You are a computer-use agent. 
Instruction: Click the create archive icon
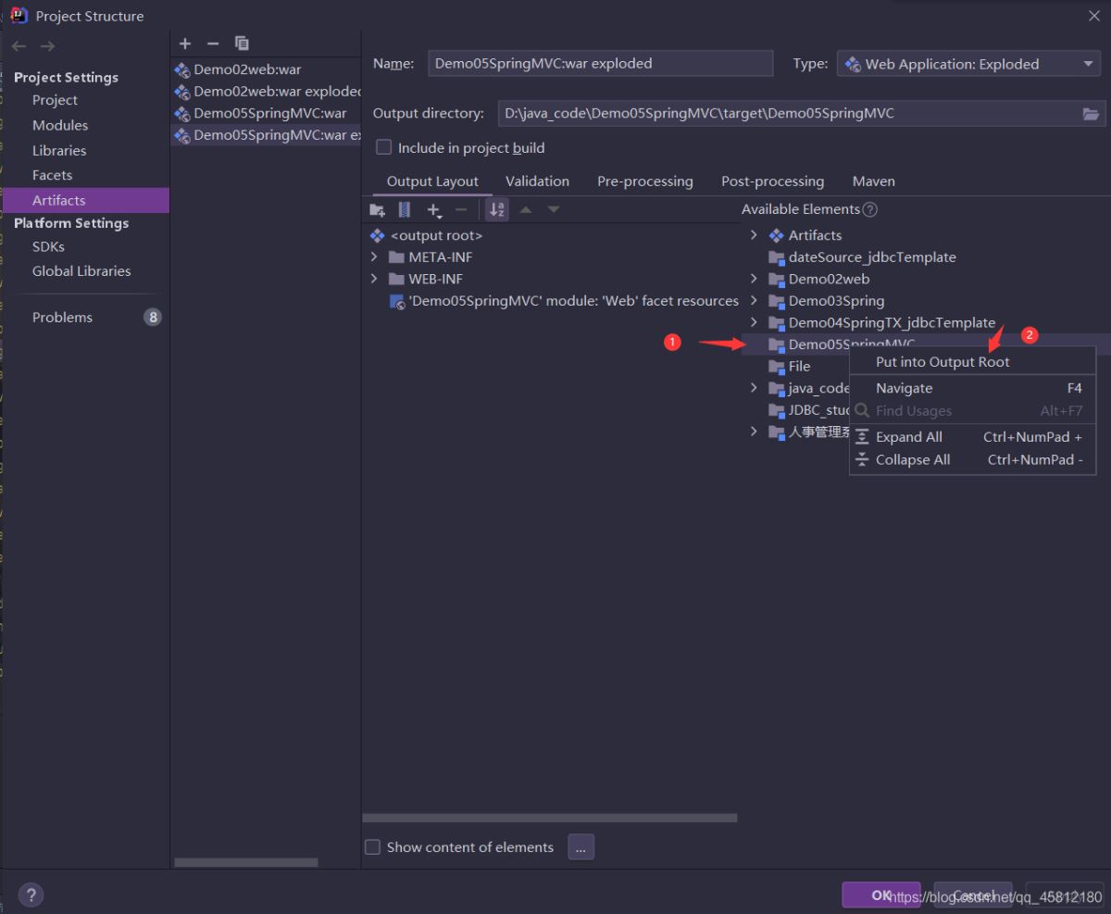pos(405,210)
